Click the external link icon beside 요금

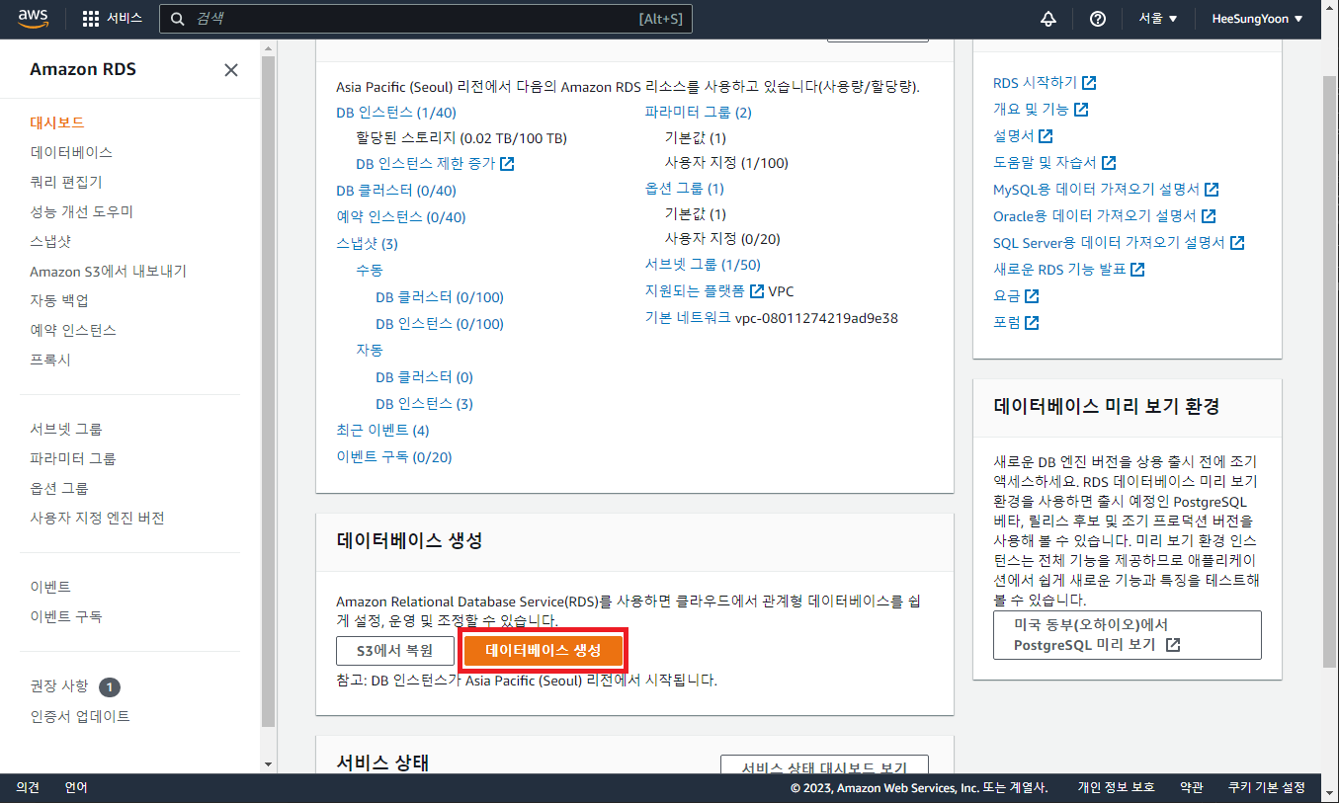click(x=1032, y=296)
